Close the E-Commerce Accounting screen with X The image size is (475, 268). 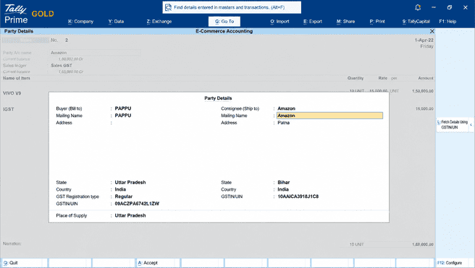pos(432,31)
